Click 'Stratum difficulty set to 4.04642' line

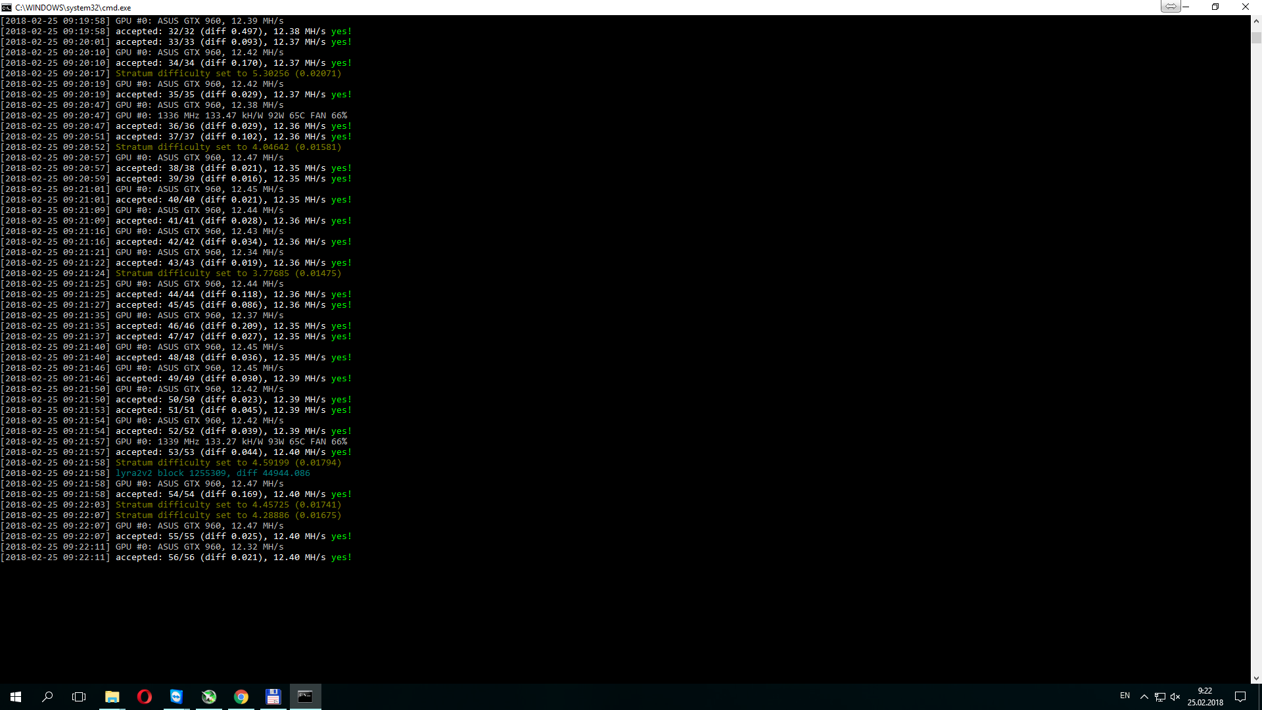(x=171, y=147)
